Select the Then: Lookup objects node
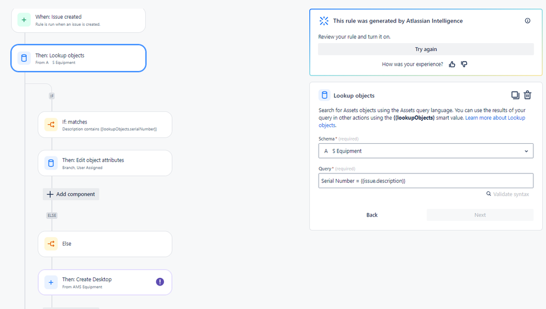Image resolution: width=546 pixels, height=309 pixels. pos(78,58)
